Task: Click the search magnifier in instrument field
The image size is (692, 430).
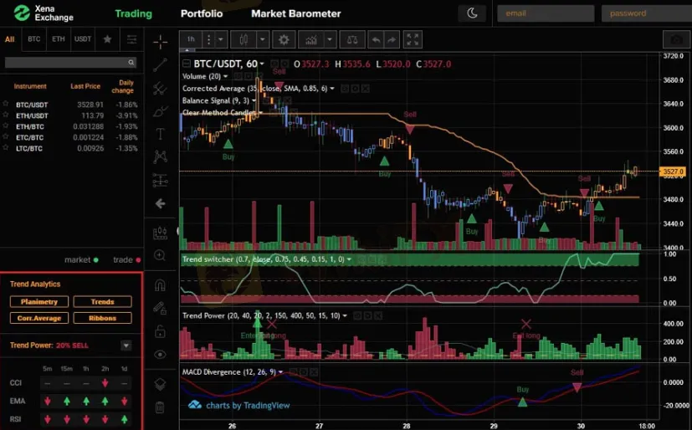Action: (x=131, y=63)
